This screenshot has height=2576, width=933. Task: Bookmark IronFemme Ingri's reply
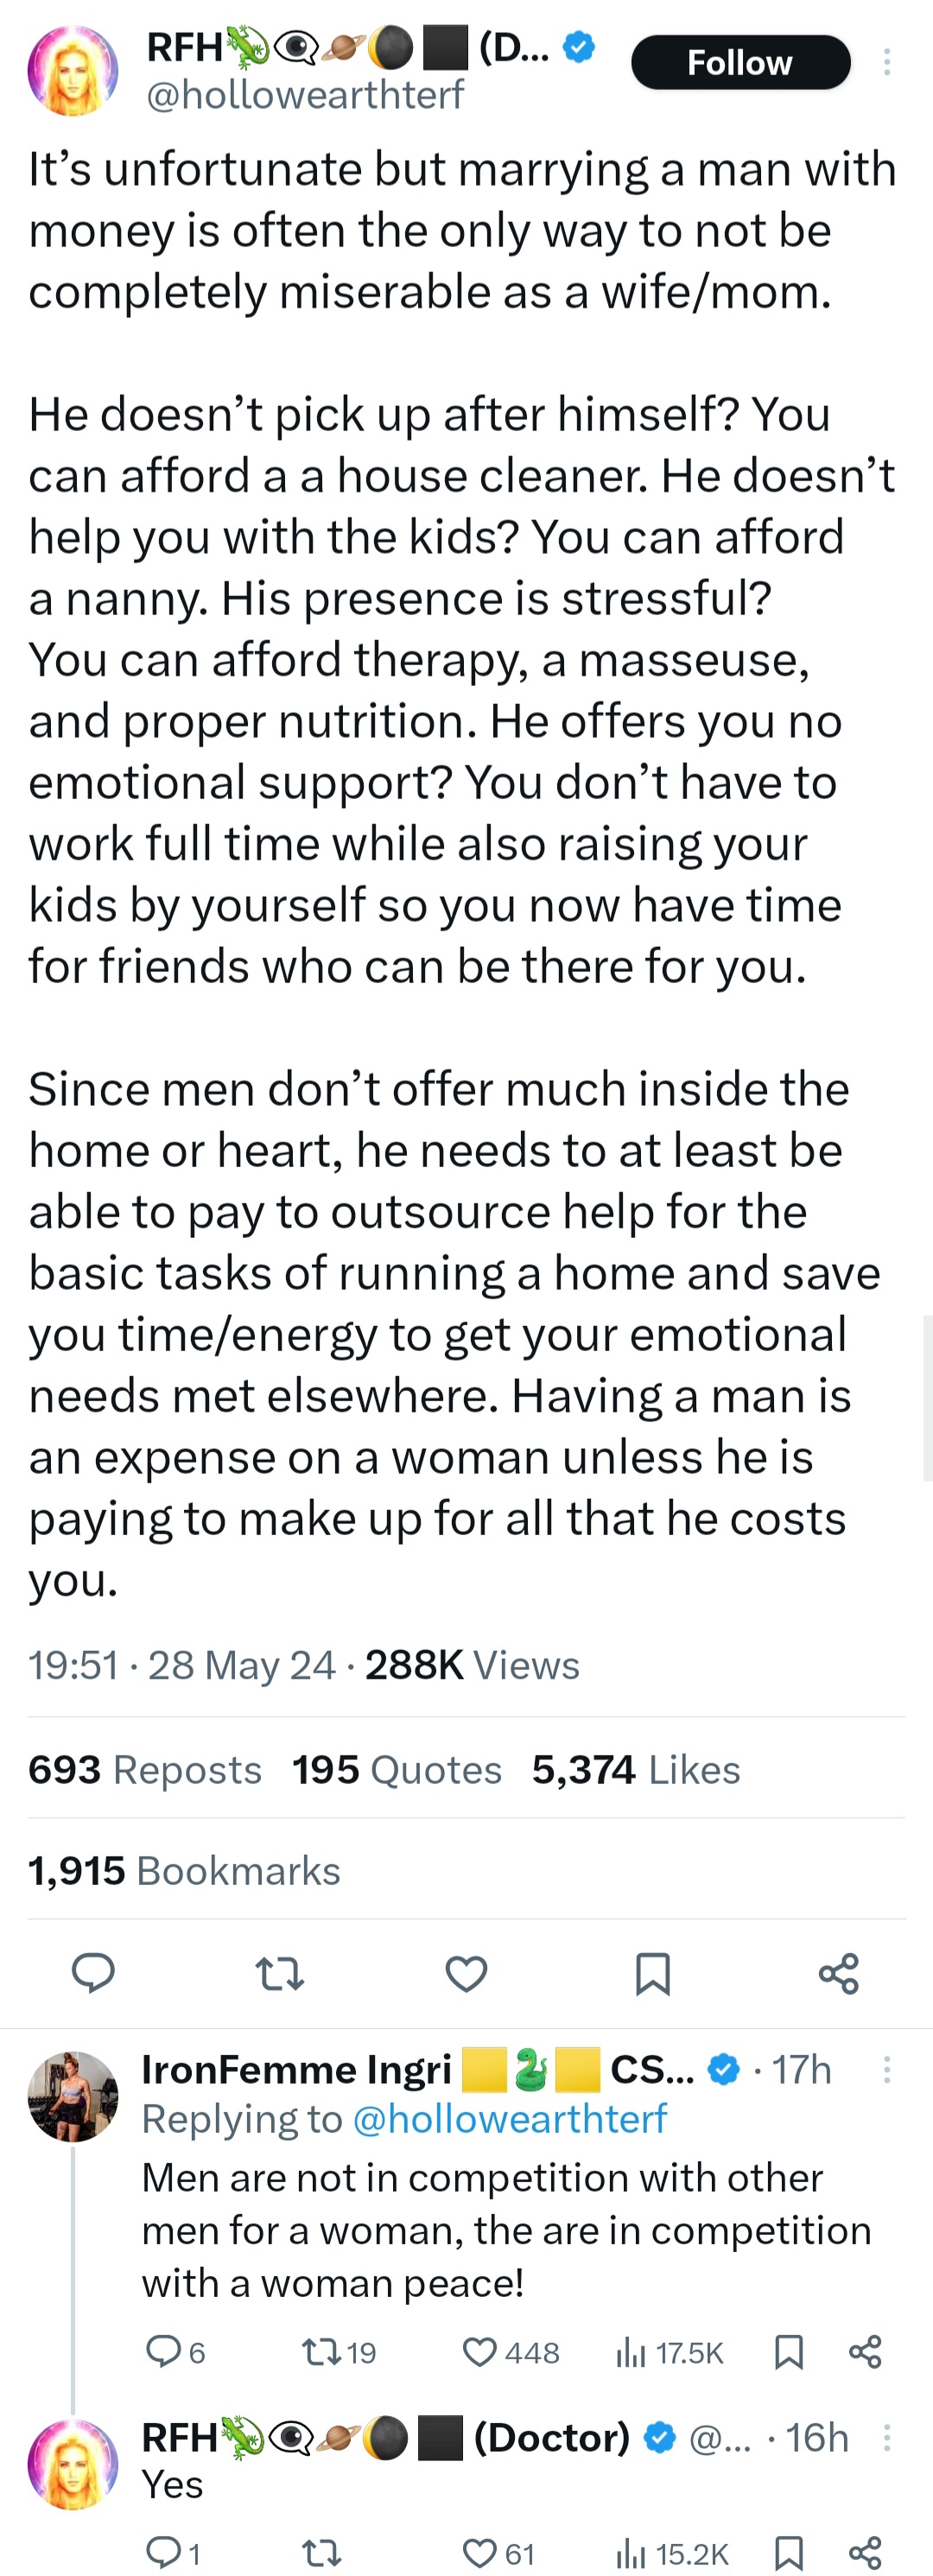[x=789, y=2352]
